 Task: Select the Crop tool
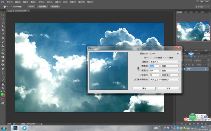pyautogui.click(x=3, y=30)
